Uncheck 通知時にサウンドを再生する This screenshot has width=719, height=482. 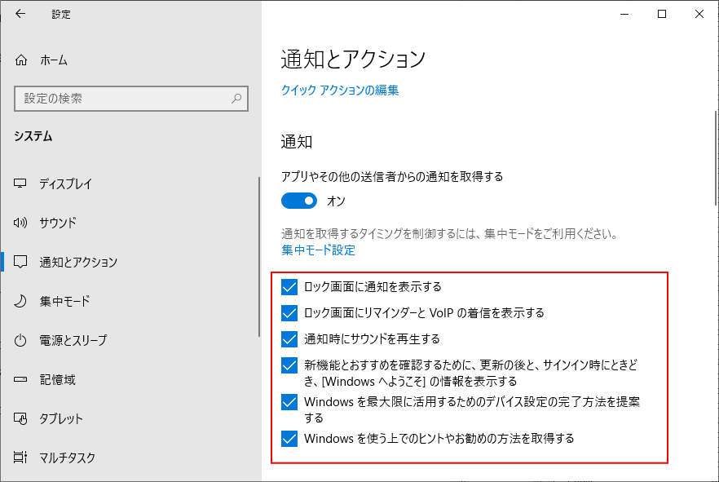pyautogui.click(x=289, y=339)
